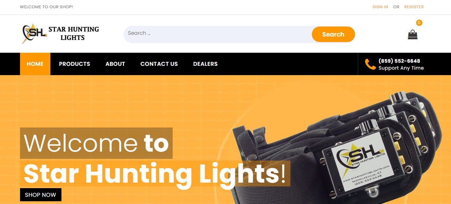Click the SHL star logo icon
Viewport: 451px width, 204px height.
(34, 33)
